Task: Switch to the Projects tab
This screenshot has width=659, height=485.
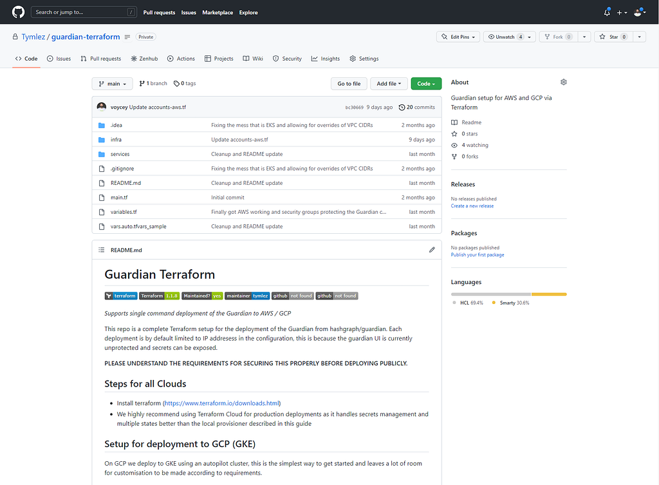Action: [x=219, y=59]
